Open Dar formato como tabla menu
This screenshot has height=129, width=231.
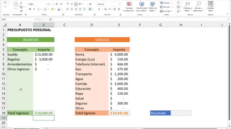pos(141,6)
